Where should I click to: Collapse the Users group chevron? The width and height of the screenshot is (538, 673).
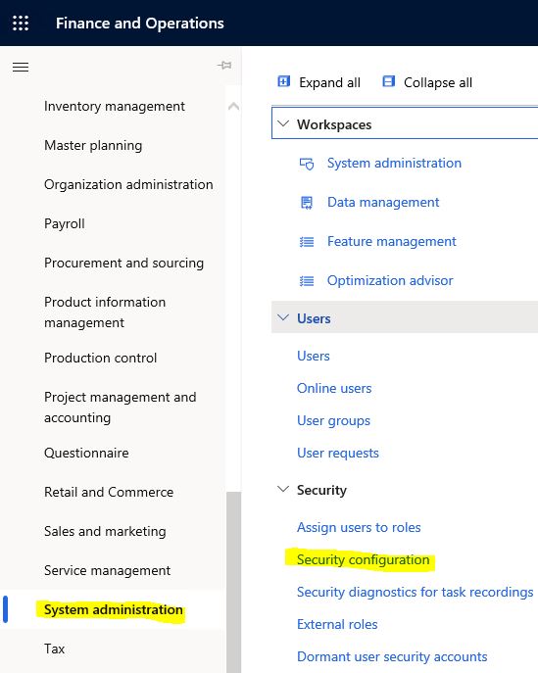[283, 317]
